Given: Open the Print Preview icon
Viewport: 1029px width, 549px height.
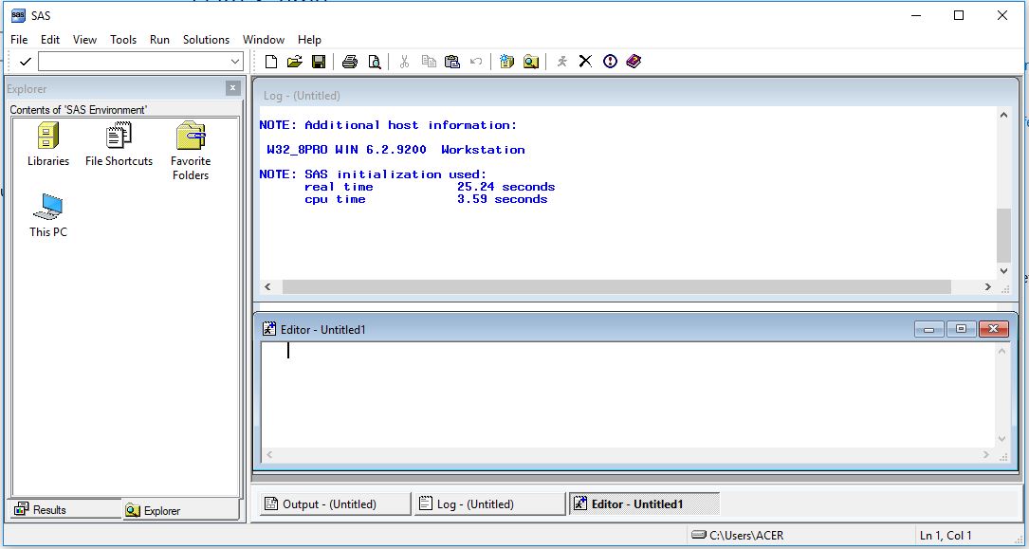Looking at the screenshot, I should click(x=374, y=61).
